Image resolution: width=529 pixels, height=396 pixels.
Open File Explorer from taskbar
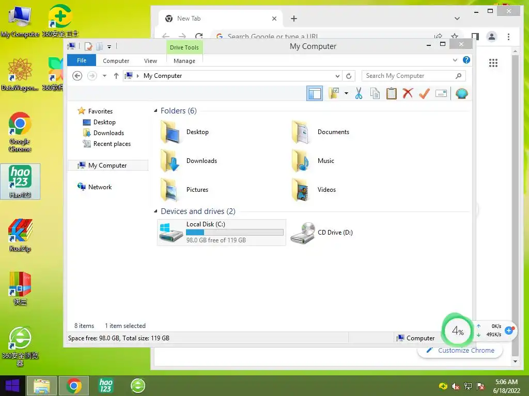point(41,386)
